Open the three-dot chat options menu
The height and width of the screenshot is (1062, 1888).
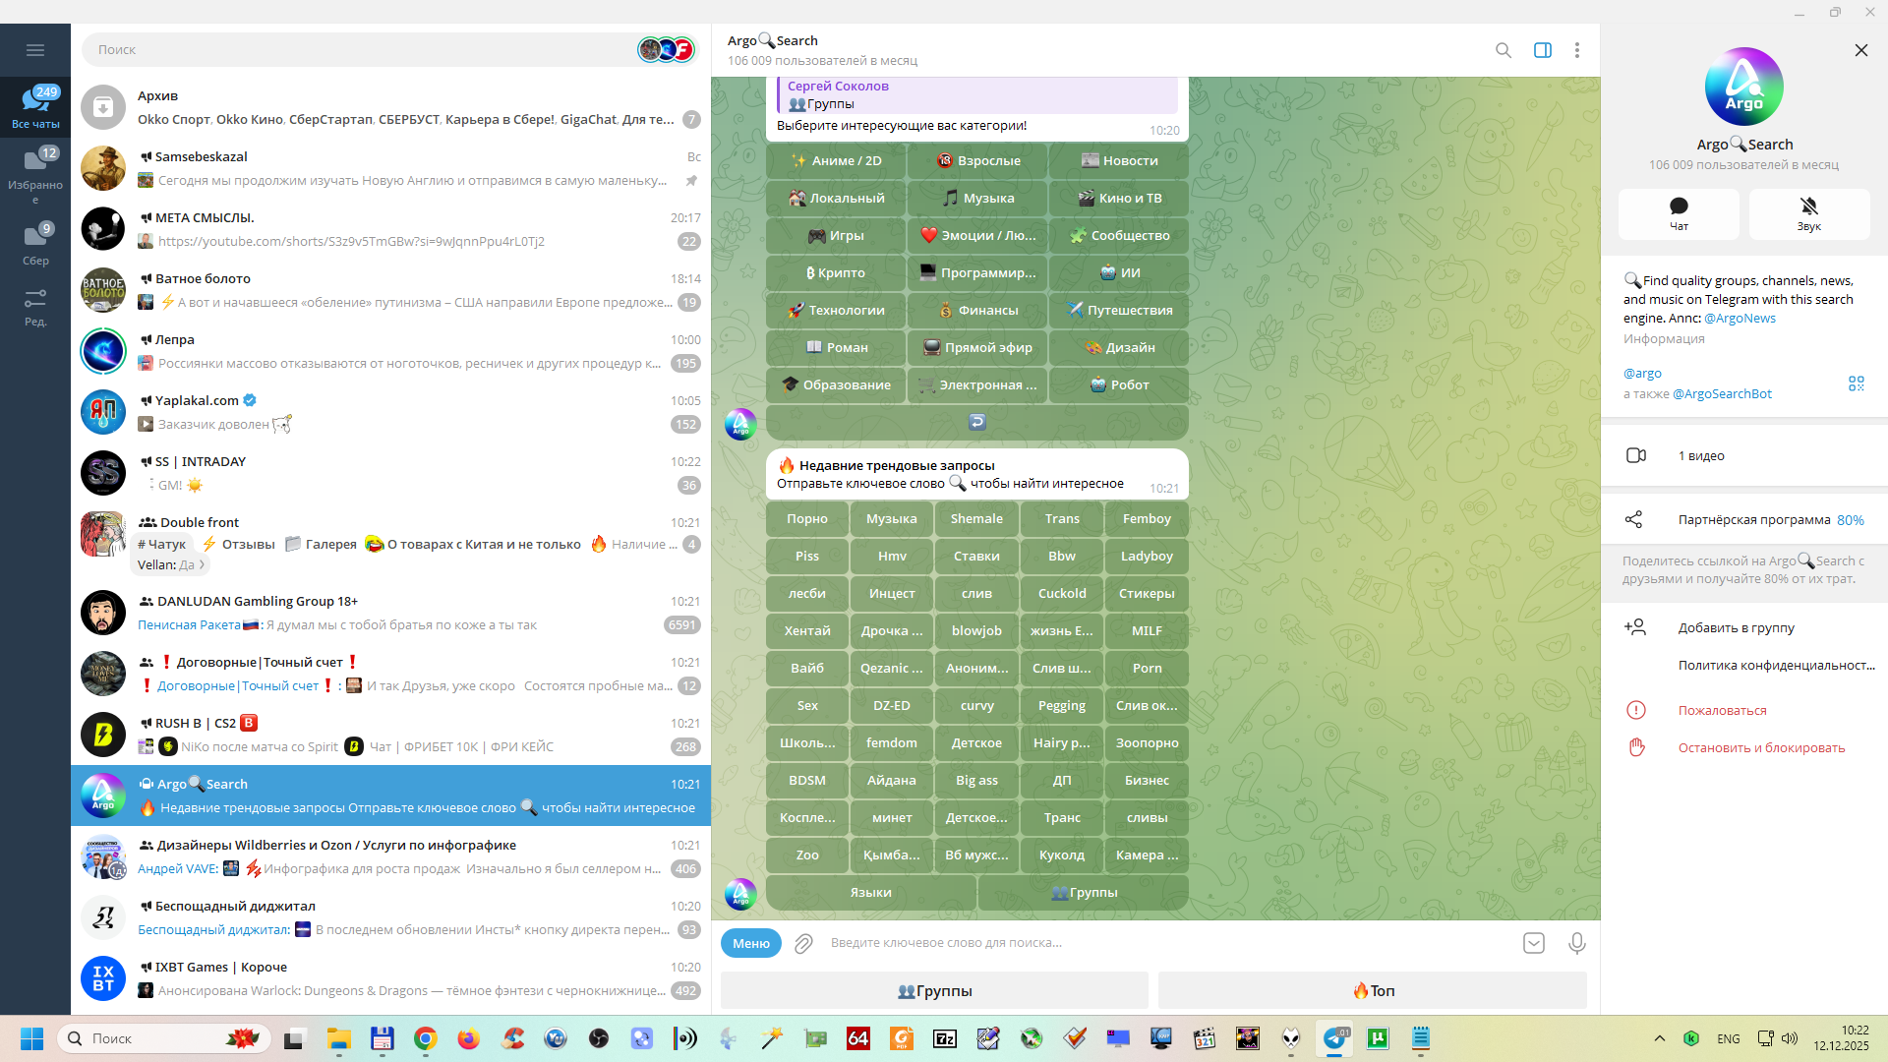click(x=1576, y=50)
